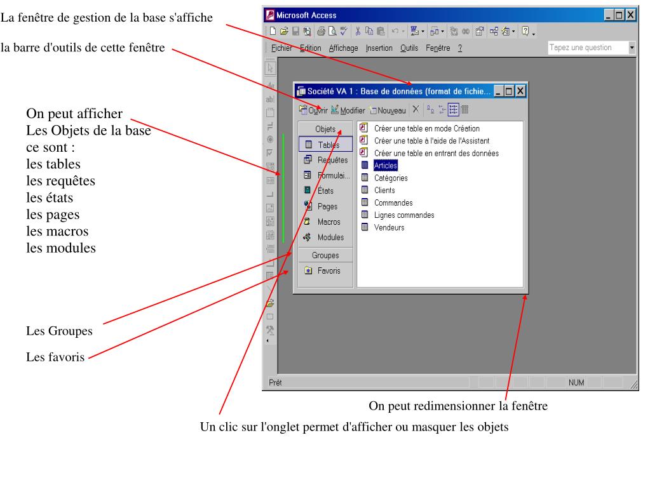Click the Open folder icon in main toolbar
The image size is (650, 487).
tap(284, 30)
